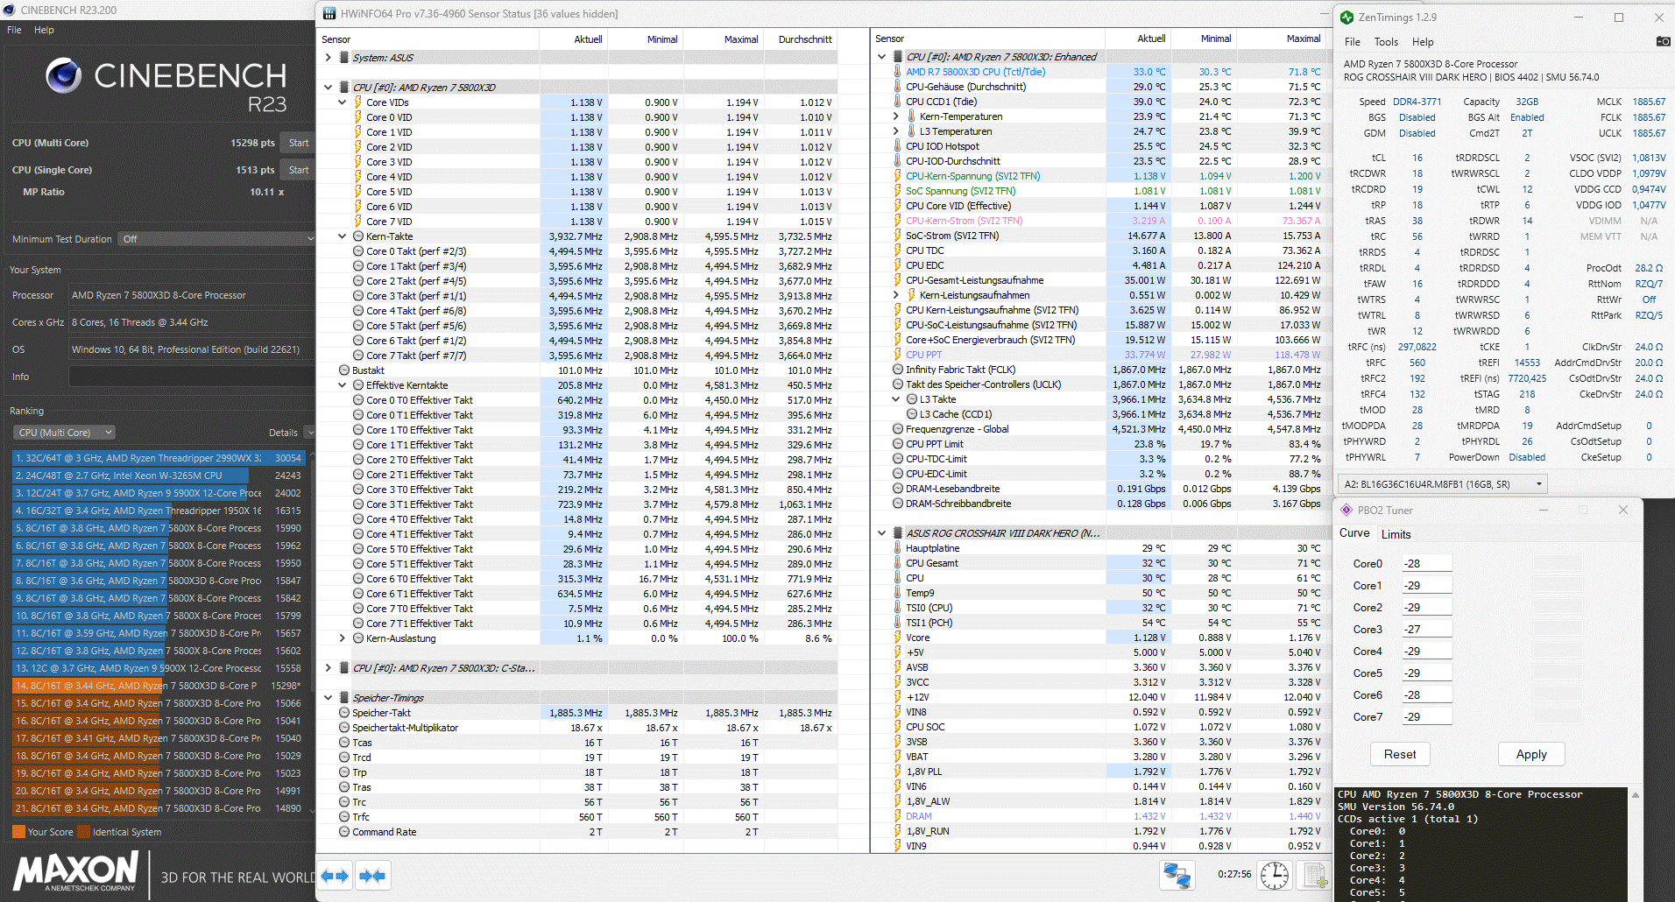Click the HWiNFO64 title bar icon
The width and height of the screenshot is (1675, 902).
click(329, 14)
